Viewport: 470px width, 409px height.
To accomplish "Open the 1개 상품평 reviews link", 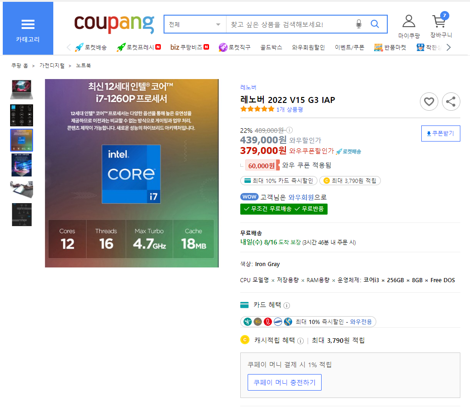I will click(289, 109).
